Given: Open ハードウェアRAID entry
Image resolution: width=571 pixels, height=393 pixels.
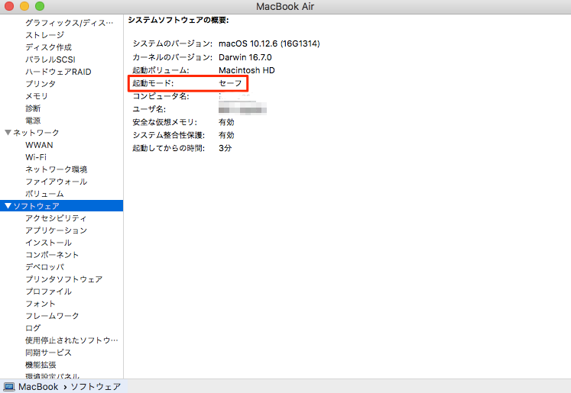Looking at the screenshot, I should coord(58,72).
